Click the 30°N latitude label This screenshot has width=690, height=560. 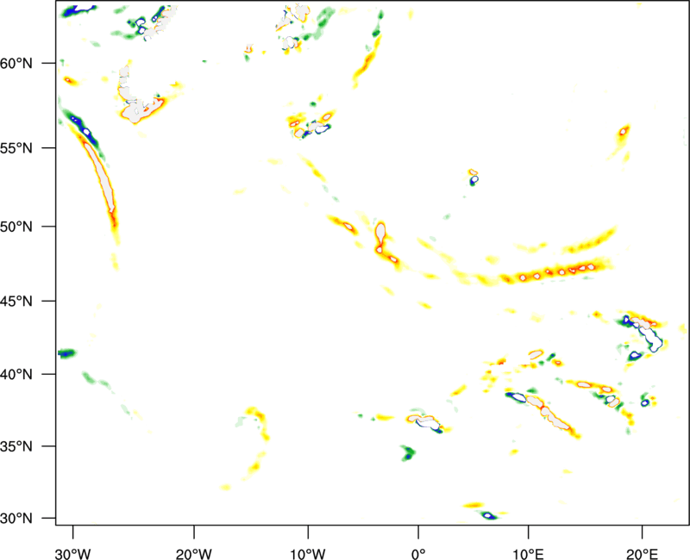pyautogui.click(x=16, y=519)
